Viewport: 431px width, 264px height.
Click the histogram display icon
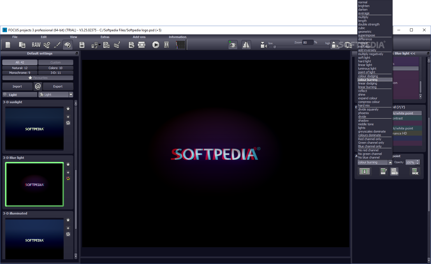pyautogui.click(x=180, y=45)
